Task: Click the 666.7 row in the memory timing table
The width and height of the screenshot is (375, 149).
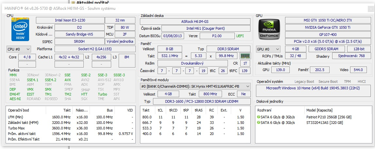Action: coord(196,123)
